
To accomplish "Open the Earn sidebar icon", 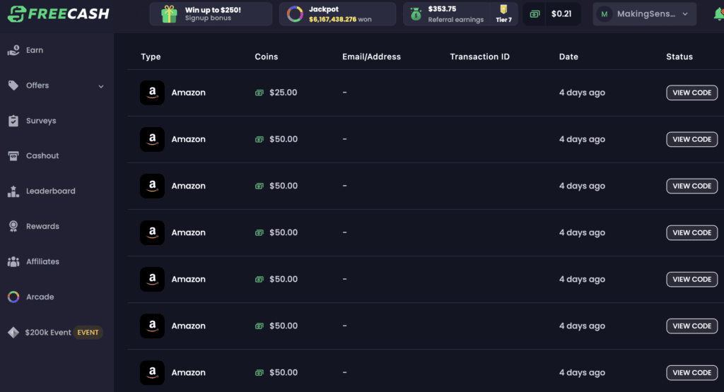I will [13, 50].
